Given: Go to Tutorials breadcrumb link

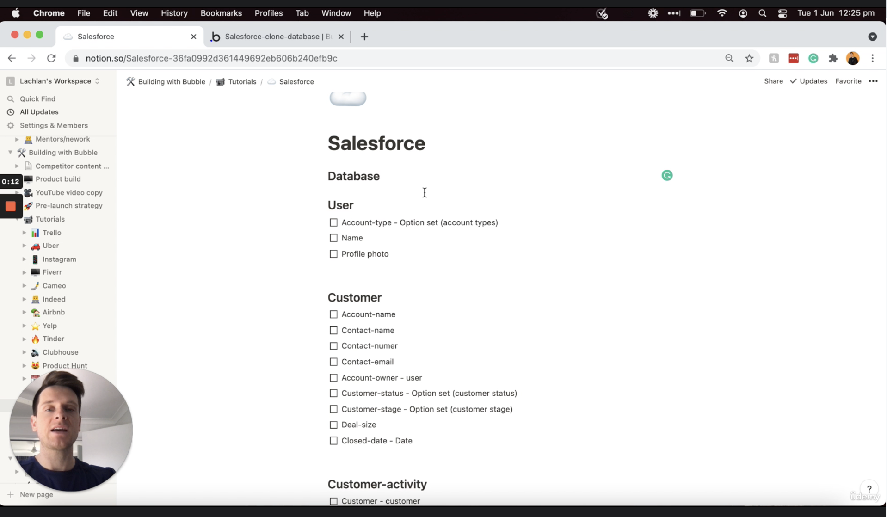Looking at the screenshot, I should [236, 81].
